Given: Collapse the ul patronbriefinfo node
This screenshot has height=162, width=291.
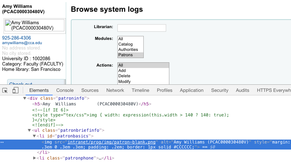Looking at the screenshot, I should (30, 130).
